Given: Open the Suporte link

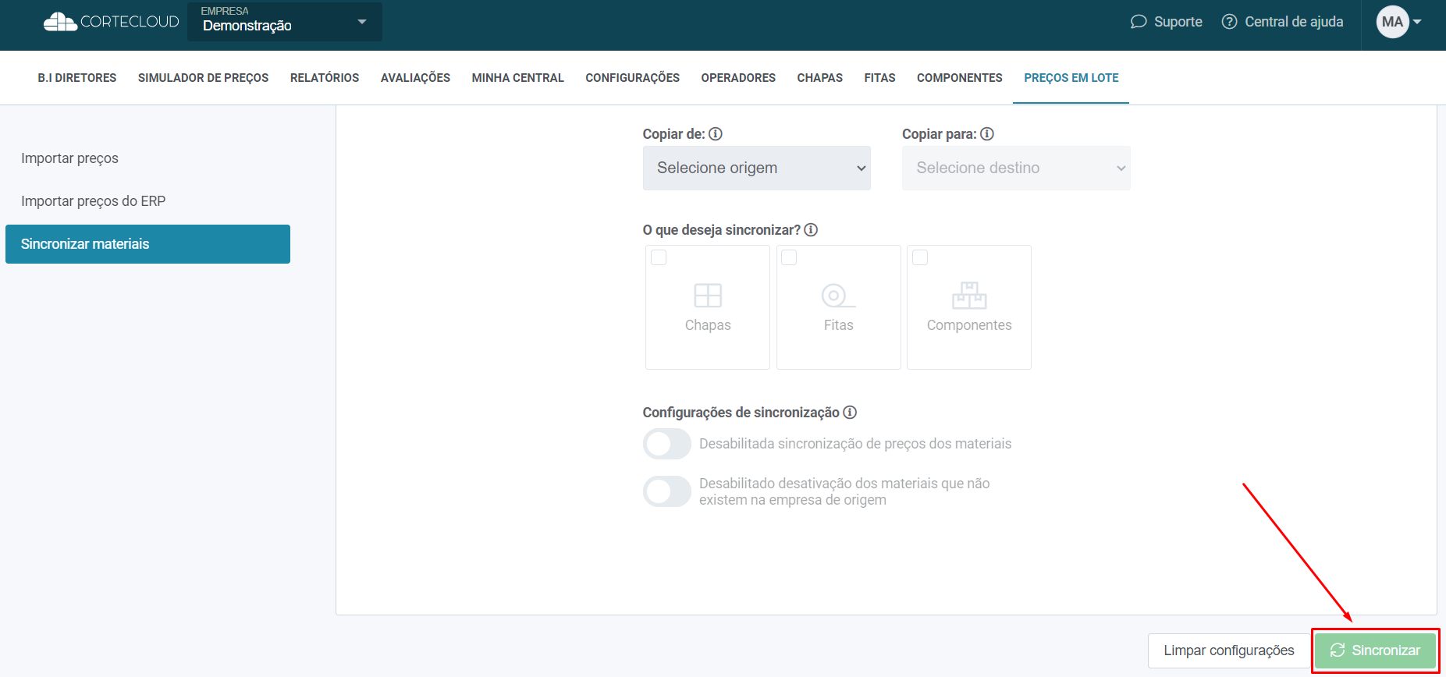Looking at the screenshot, I should [1167, 22].
